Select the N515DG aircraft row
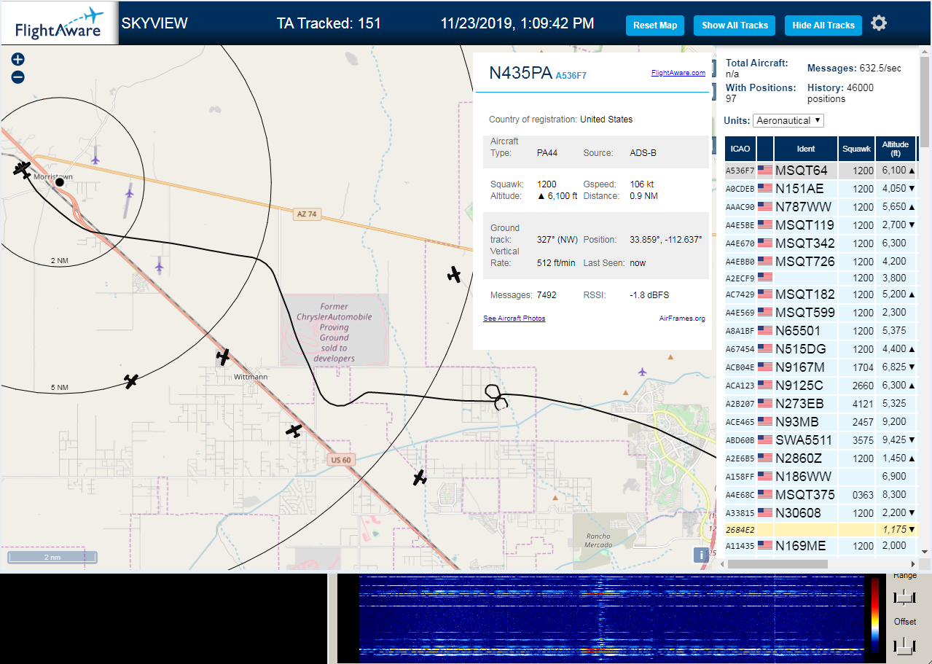 pos(821,349)
